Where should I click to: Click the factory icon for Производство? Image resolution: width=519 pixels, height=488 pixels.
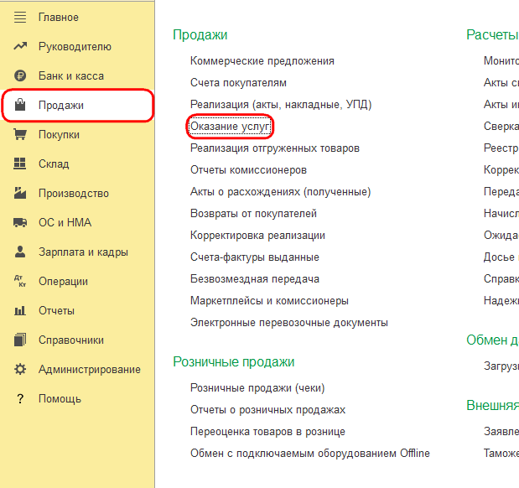pyautogui.click(x=20, y=193)
